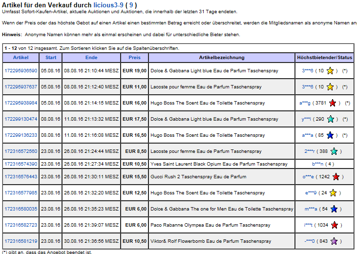Screen dimensions: 357x254
Task: Select Dolce & Gabbana The one for Men description
Action: coord(222,209)
